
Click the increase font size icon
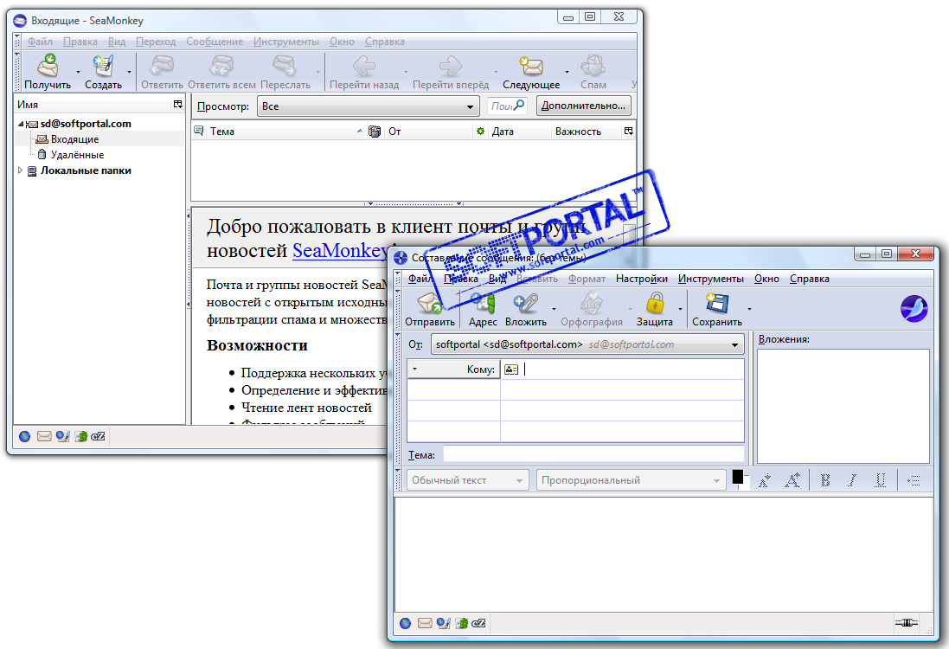point(792,480)
